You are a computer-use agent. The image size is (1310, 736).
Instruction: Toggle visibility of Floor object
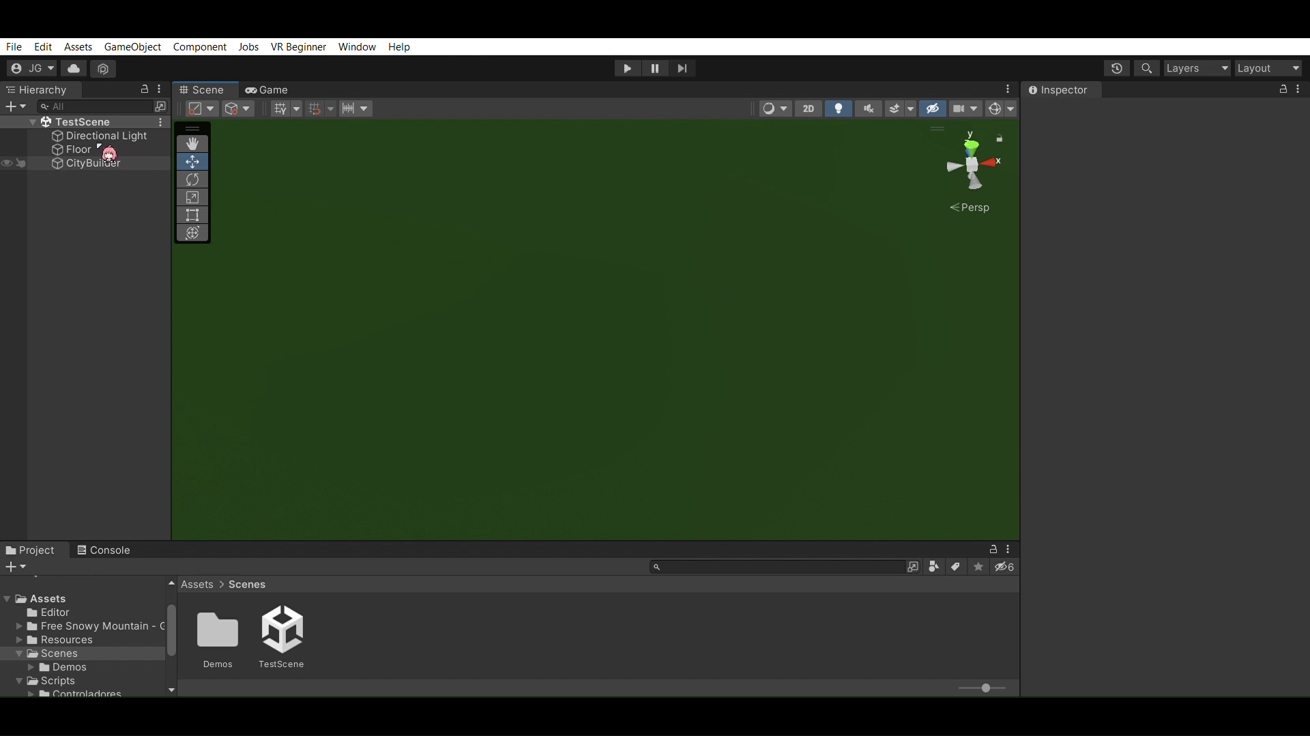click(8, 149)
